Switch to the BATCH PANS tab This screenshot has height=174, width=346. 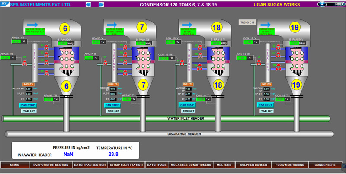click(157, 165)
